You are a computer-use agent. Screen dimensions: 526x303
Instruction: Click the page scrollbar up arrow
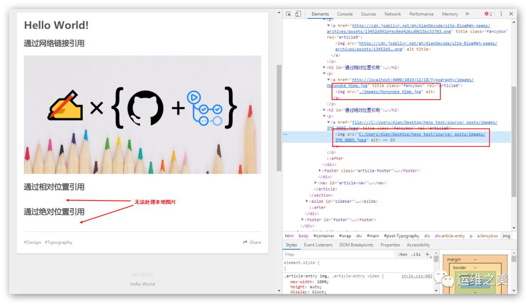point(279,13)
